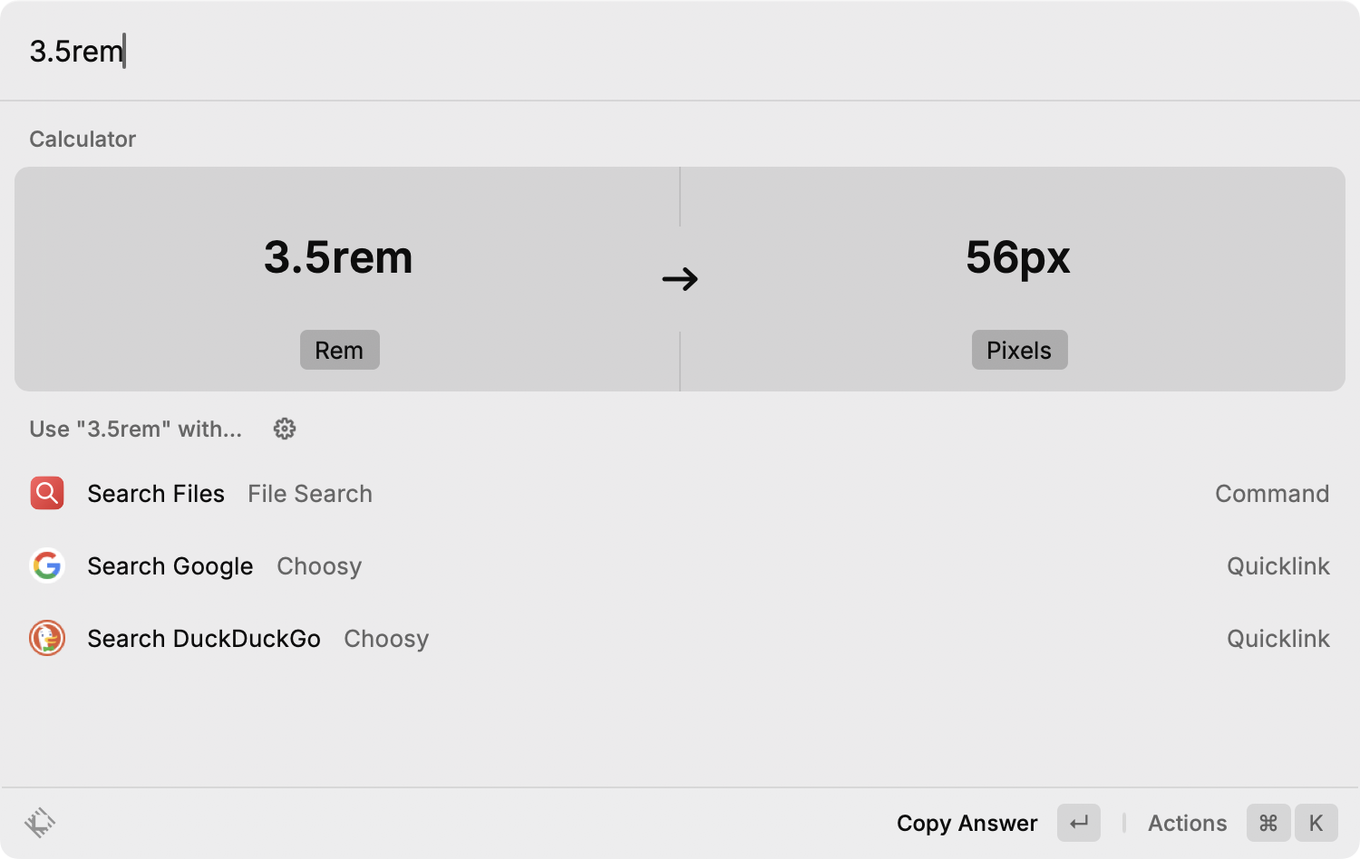Screen dimensions: 1360x859
Task: Click the DuckDuckGo logo icon
Action: 47,639
